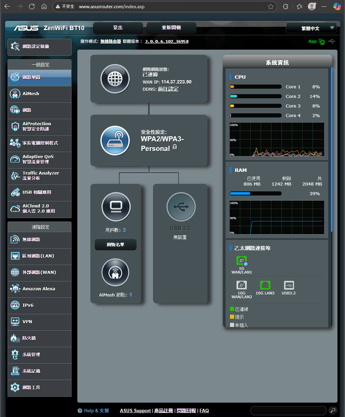Go to 系統管理 administration

click(x=39, y=355)
